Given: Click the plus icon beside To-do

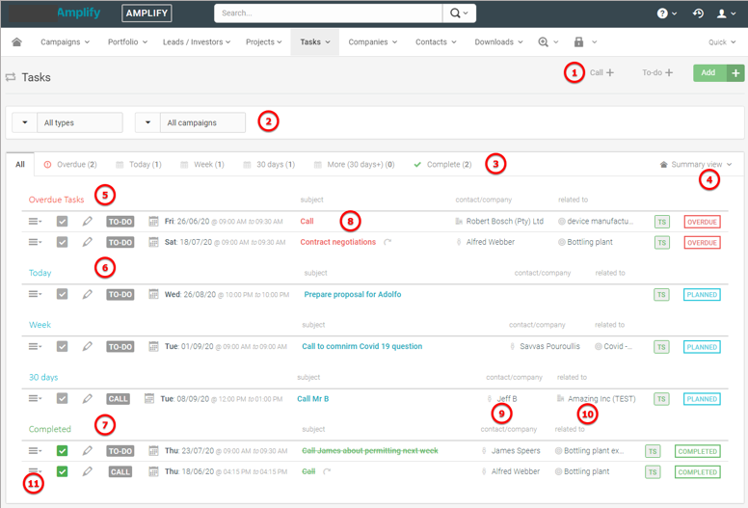Looking at the screenshot, I should point(669,72).
